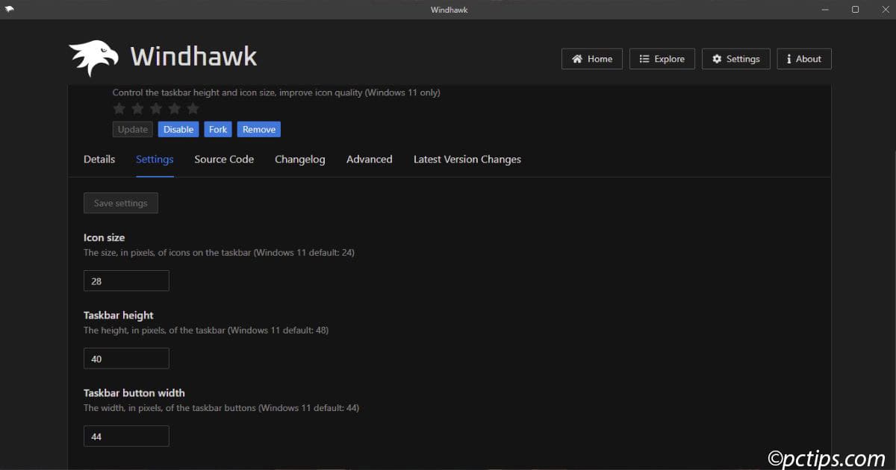Click the greyed-out Update button
Image resolution: width=896 pixels, height=470 pixels.
pos(133,129)
